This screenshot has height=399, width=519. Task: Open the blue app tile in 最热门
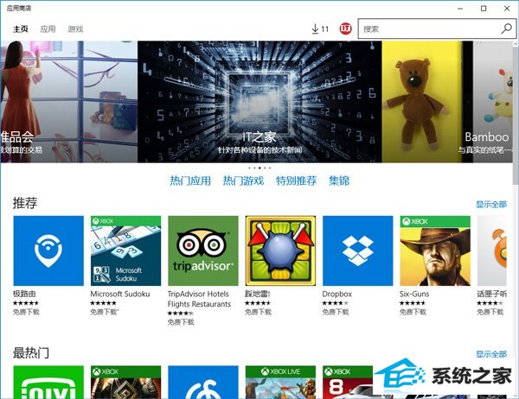(203, 382)
